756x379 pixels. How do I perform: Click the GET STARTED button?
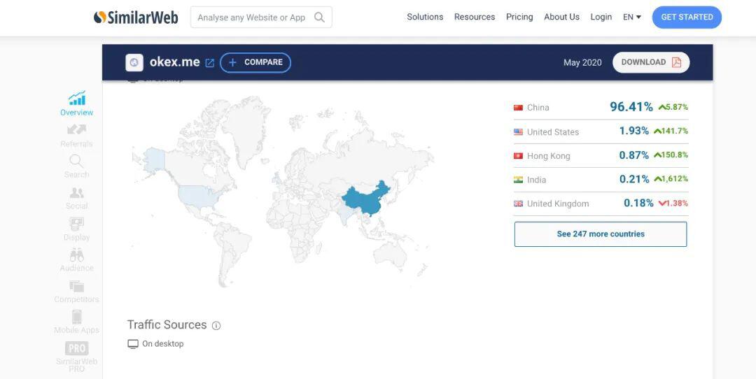(x=687, y=17)
